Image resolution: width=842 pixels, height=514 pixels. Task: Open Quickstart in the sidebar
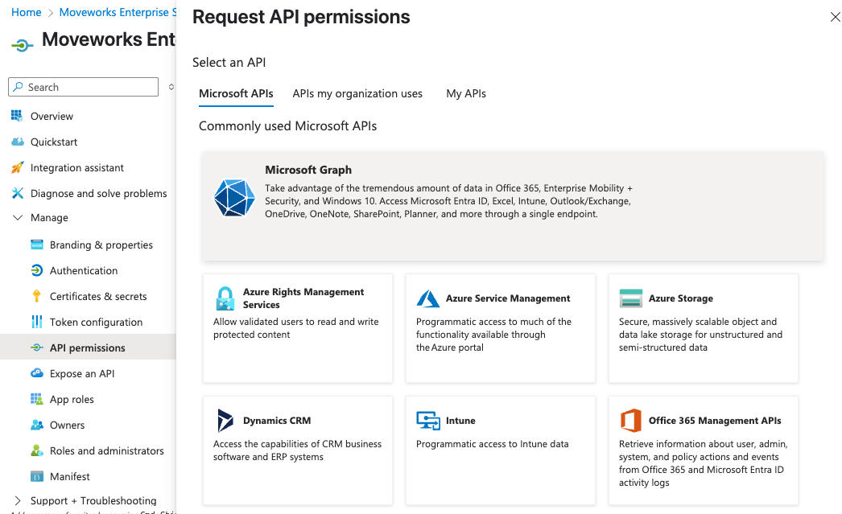pyautogui.click(x=54, y=142)
